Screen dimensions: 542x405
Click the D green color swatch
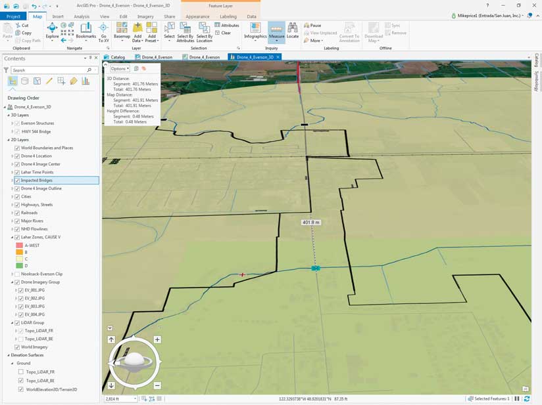click(x=19, y=266)
